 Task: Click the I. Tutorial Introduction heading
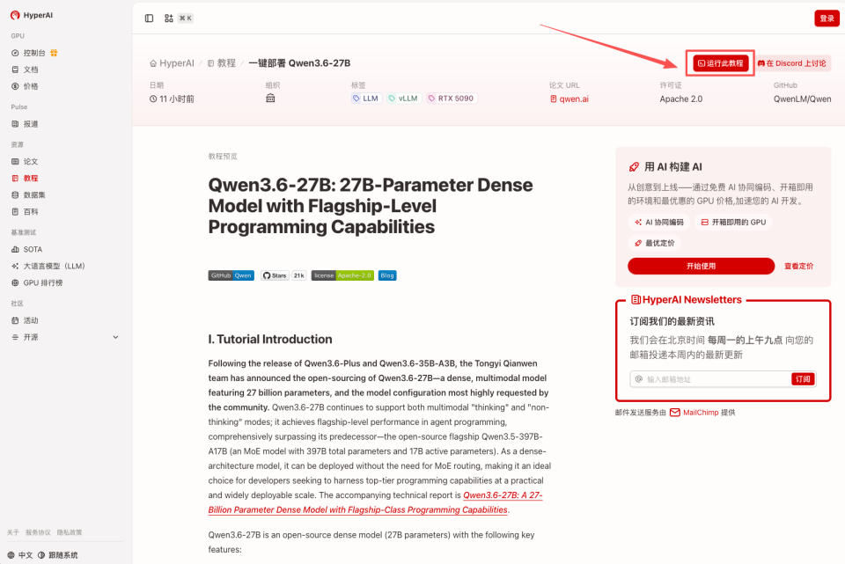[270, 339]
